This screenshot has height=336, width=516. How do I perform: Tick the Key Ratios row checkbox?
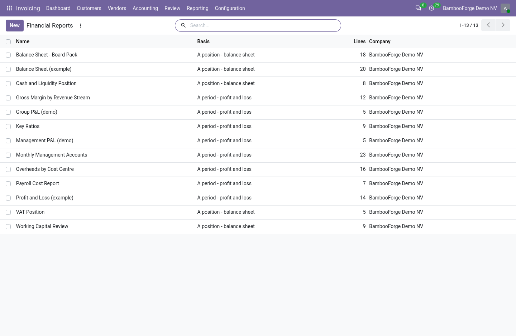[x=8, y=127]
